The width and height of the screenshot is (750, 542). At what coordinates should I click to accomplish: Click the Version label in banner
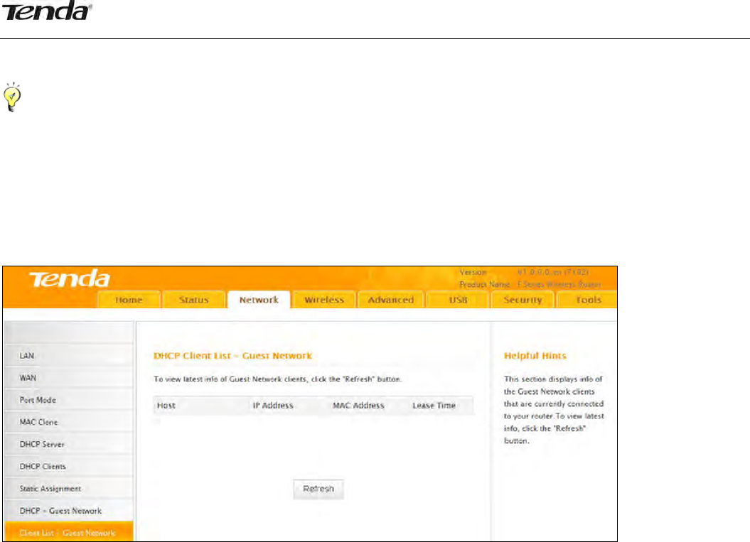point(473,272)
